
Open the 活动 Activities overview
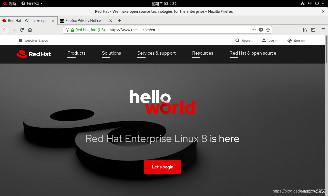tap(9, 3)
